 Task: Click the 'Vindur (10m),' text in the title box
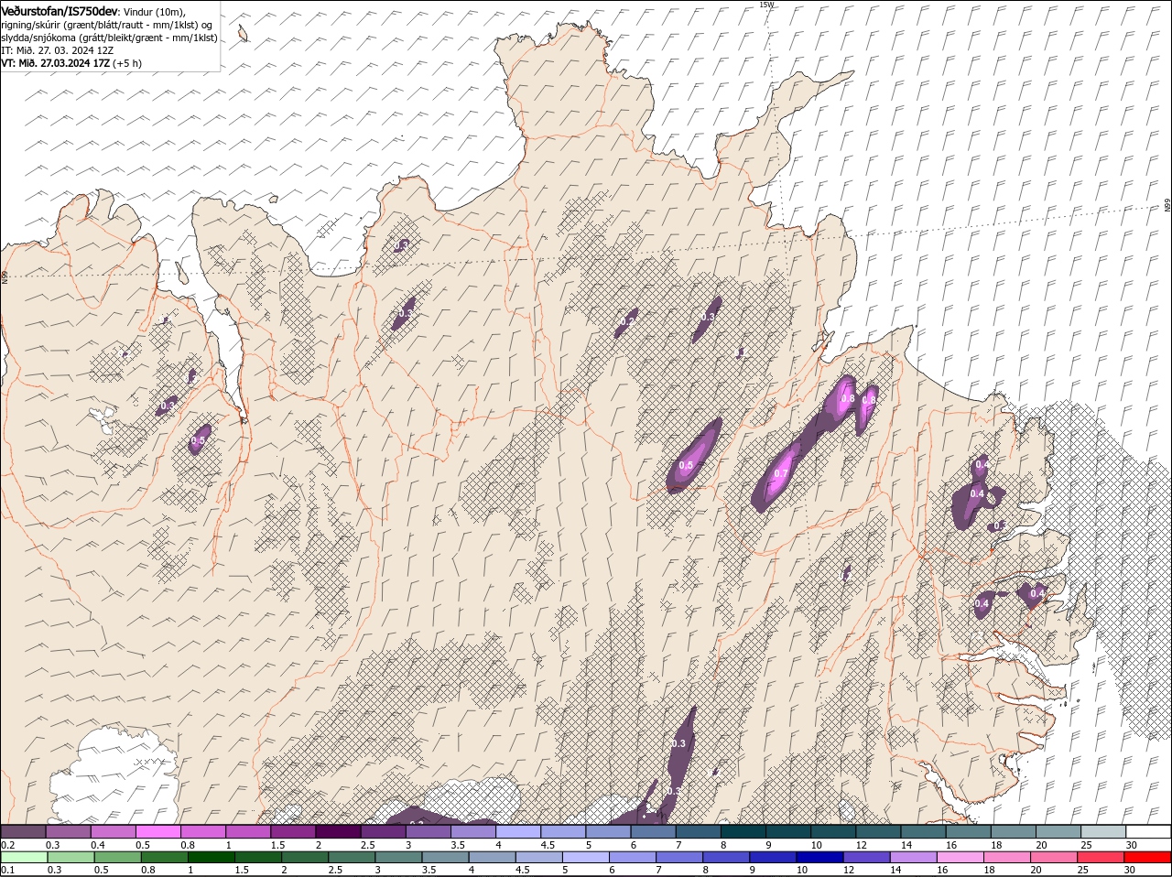pyautogui.click(x=155, y=11)
